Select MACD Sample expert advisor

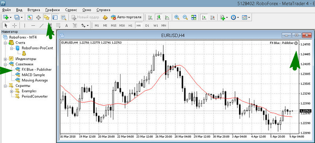(x=33, y=75)
